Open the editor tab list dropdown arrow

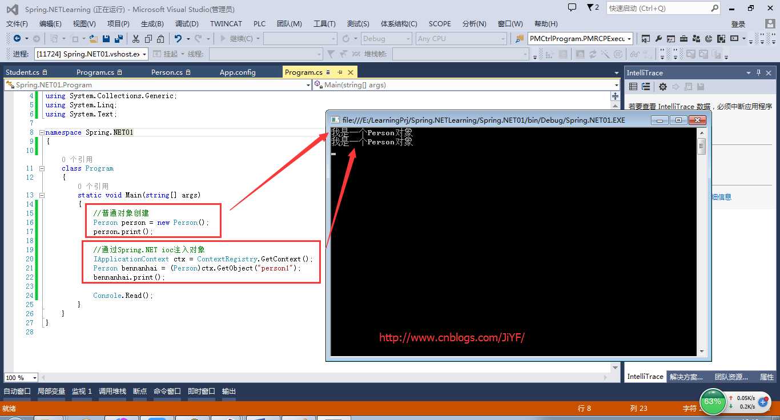[x=616, y=73]
